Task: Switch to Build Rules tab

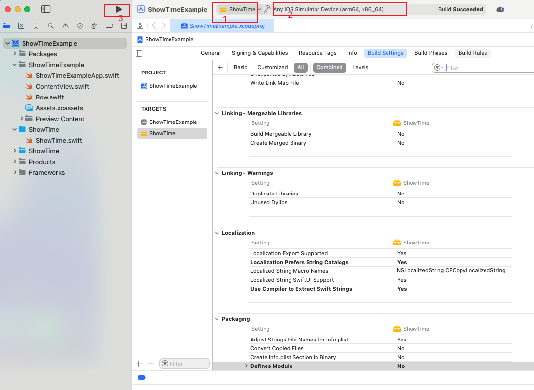Action: pos(473,53)
